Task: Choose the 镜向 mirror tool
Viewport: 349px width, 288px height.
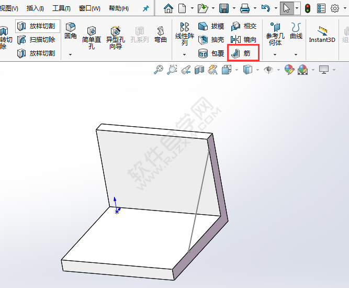Action: click(x=244, y=40)
